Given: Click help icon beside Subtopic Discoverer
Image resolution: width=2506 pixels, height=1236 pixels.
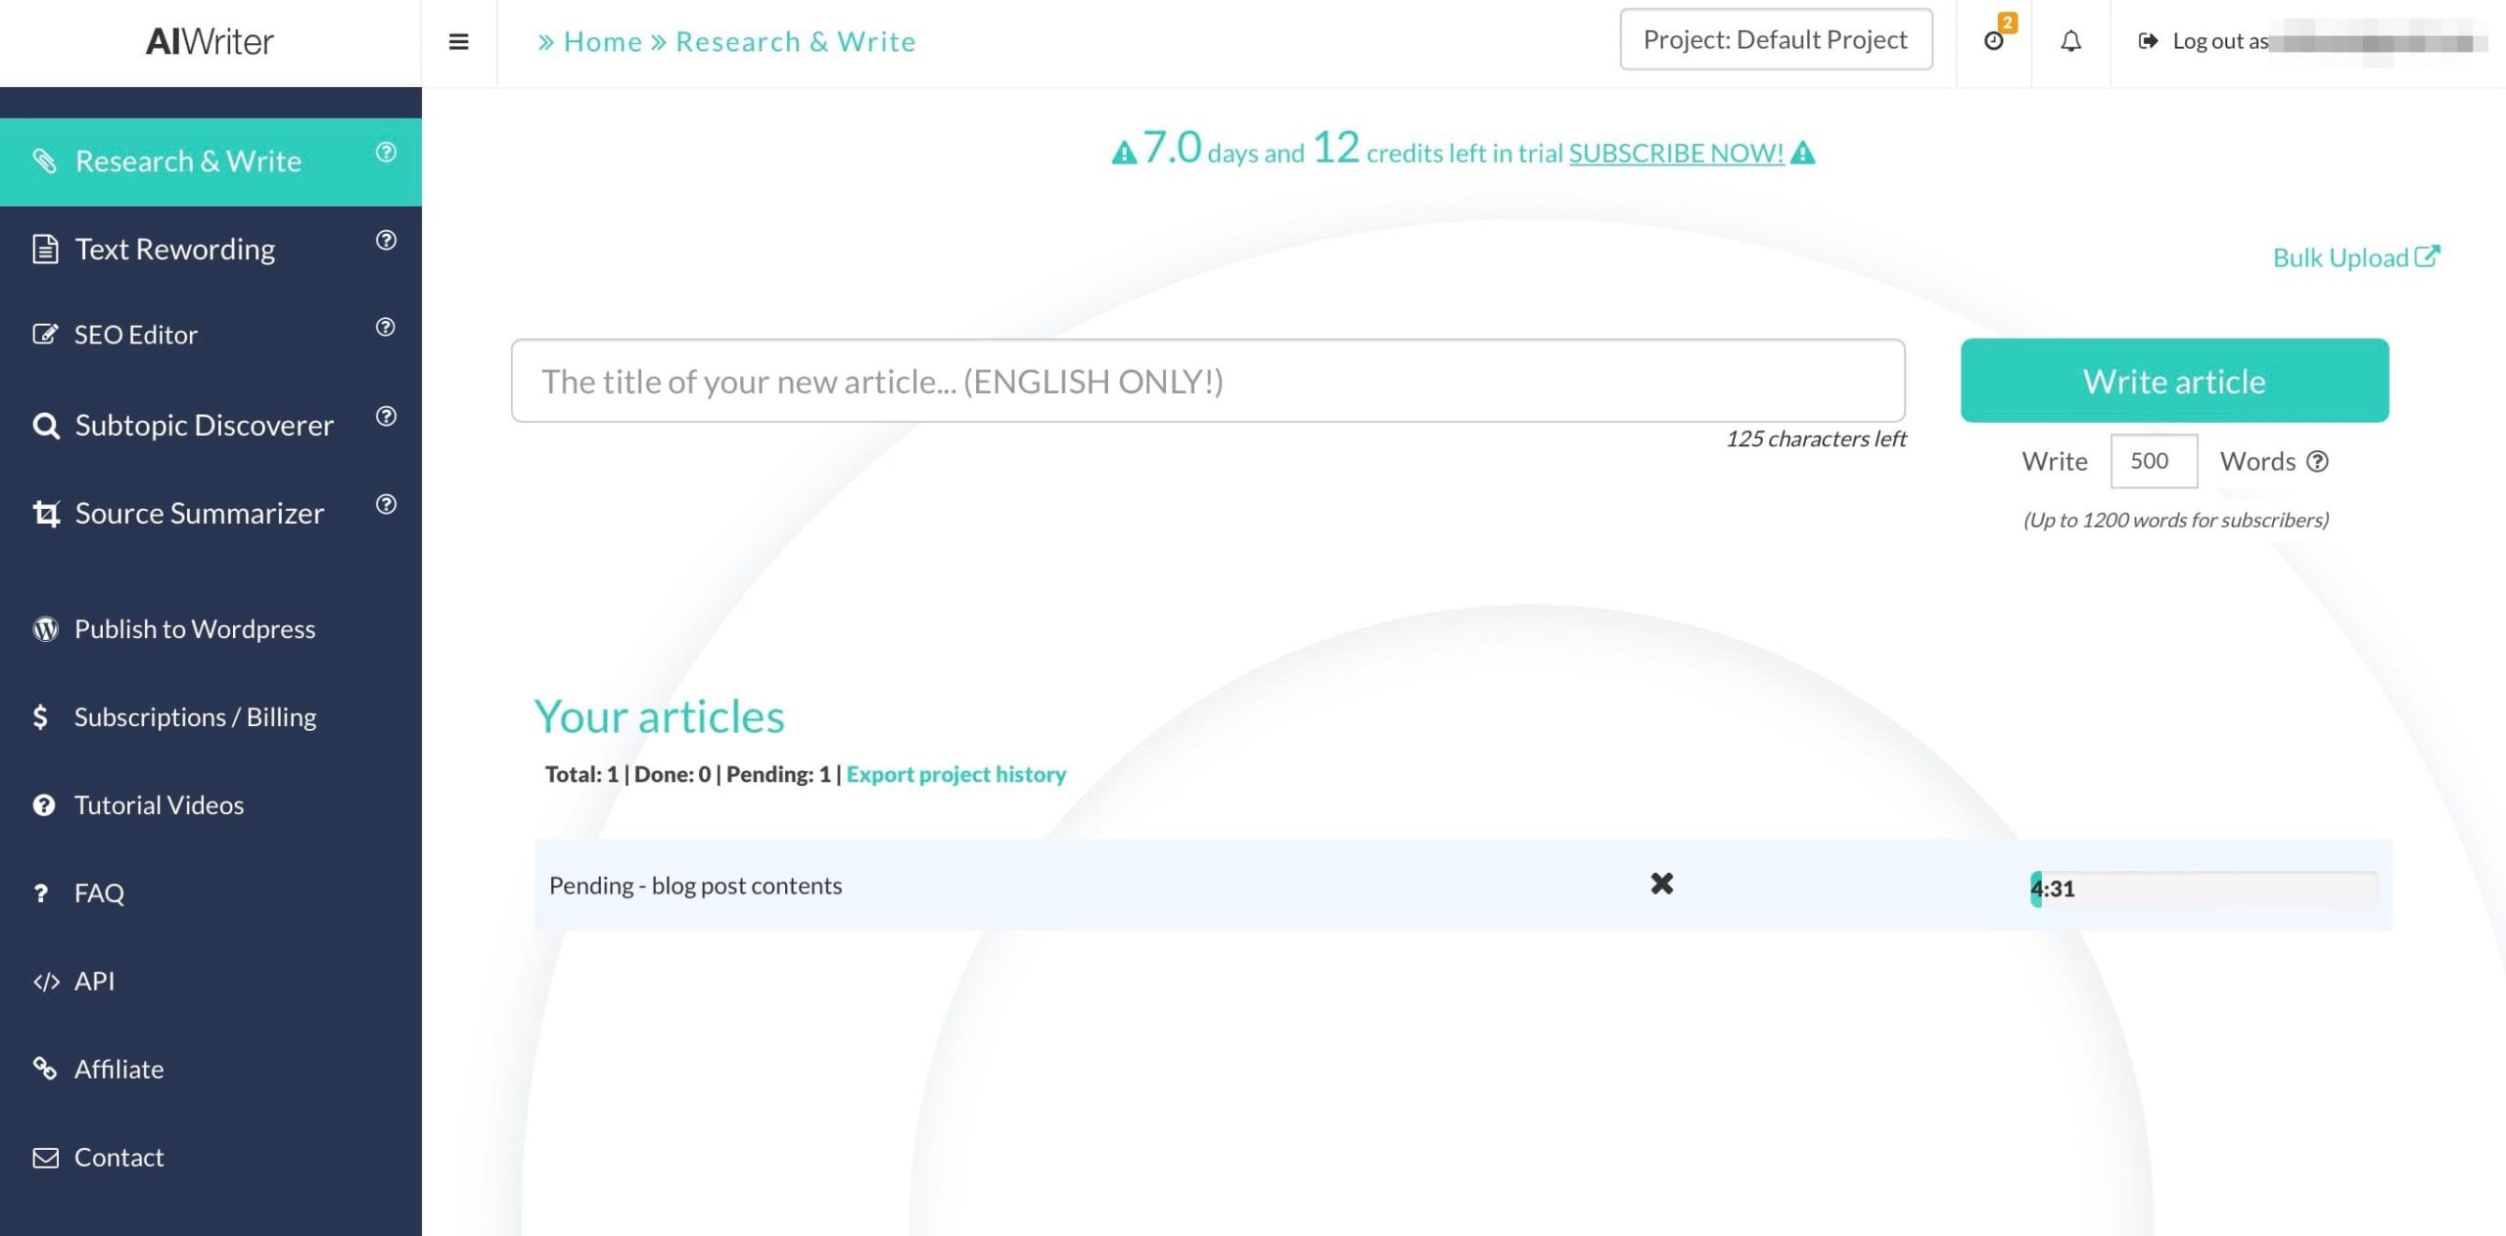Looking at the screenshot, I should [x=386, y=417].
